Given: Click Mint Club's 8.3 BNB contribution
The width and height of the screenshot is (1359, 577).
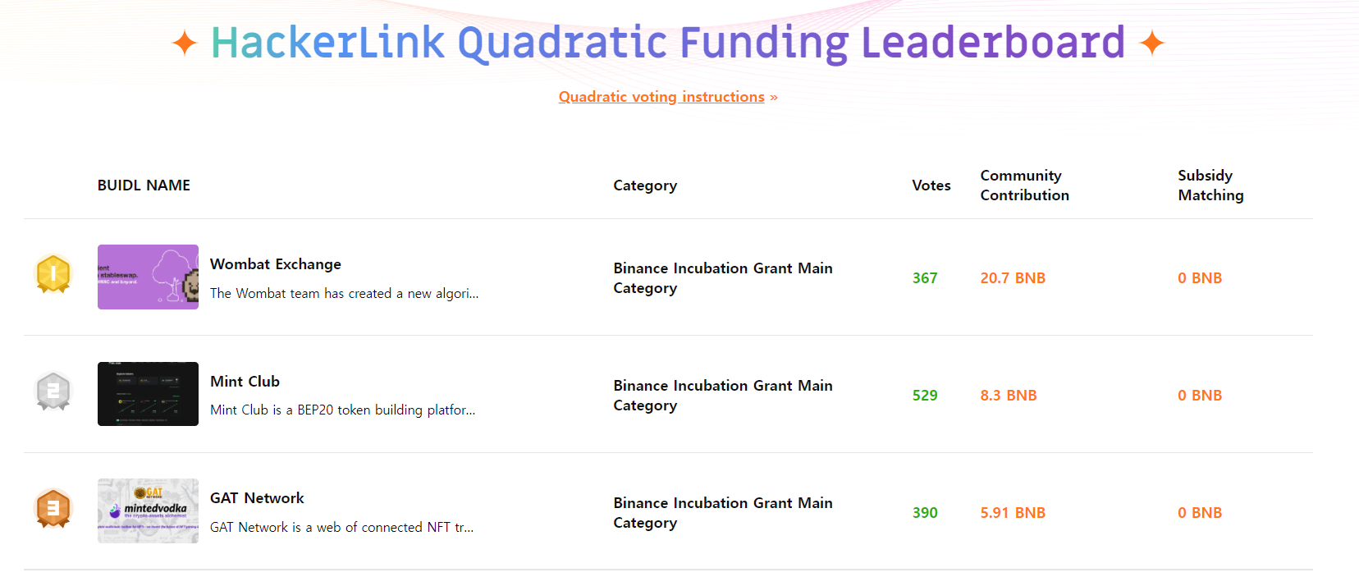Looking at the screenshot, I should [1009, 396].
